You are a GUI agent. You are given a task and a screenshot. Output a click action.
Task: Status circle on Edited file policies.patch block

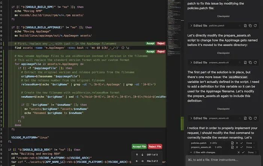pos(240,25)
